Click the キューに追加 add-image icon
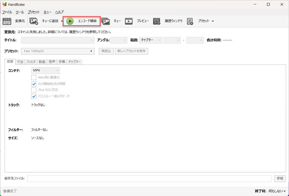Image resolution: width=289 pixels, height=196 pixels. (x=34, y=21)
